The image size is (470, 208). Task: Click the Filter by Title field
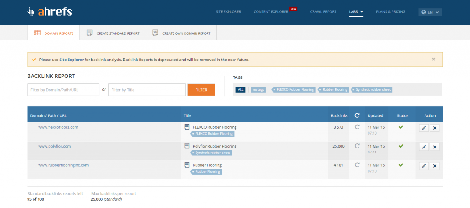point(147,90)
